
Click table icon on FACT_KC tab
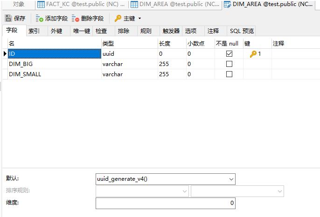[41, 5]
